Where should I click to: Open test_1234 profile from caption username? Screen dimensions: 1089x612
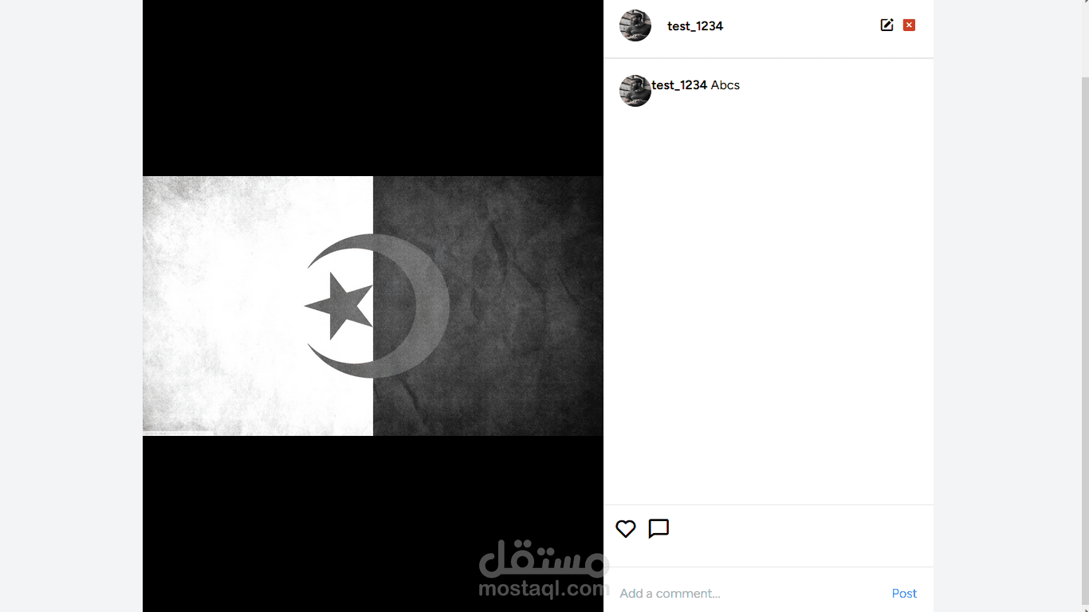tap(679, 84)
